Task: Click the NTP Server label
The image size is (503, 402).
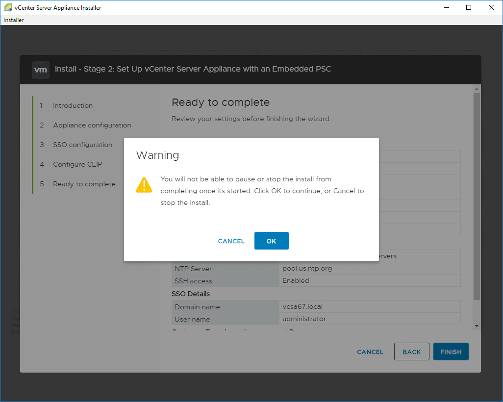Action: pyautogui.click(x=193, y=269)
